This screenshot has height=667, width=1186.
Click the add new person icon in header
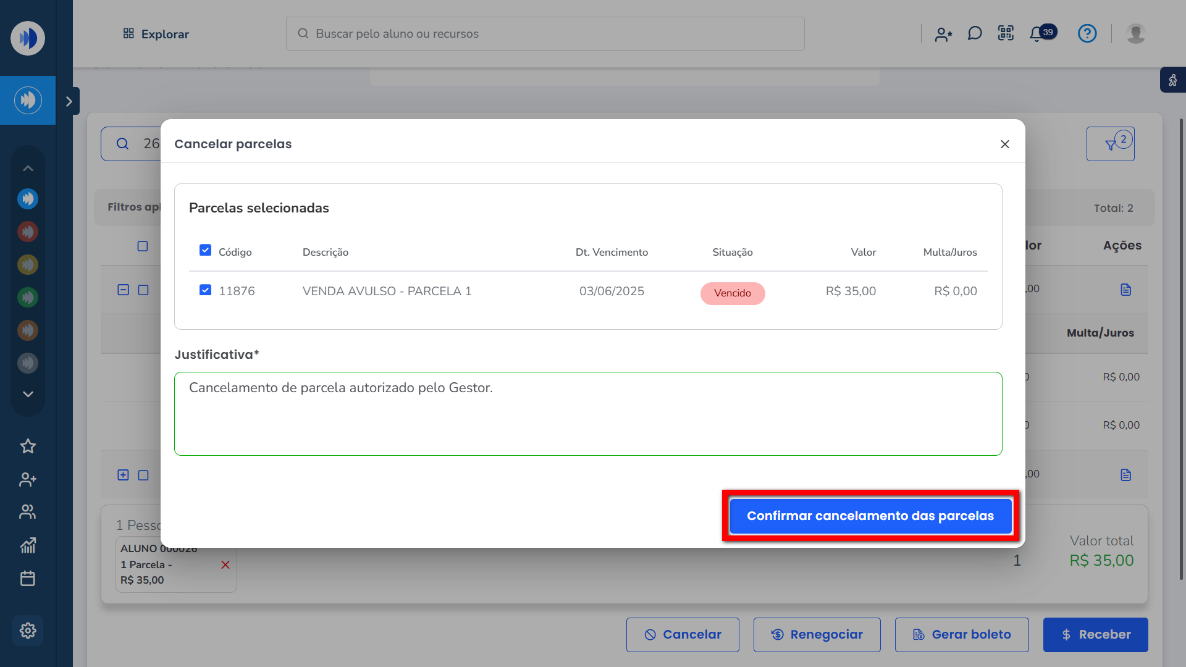tap(943, 34)
